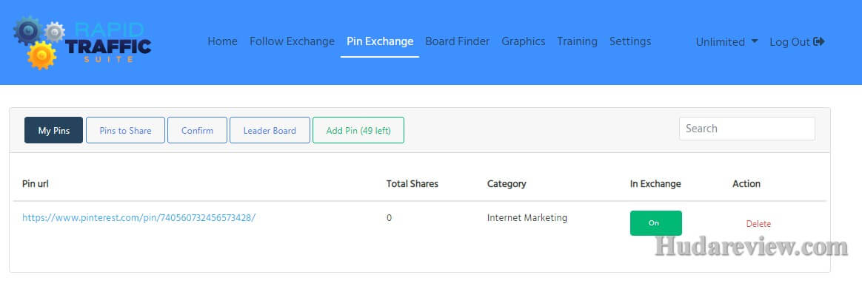This screenshot has width=862, height=286.
Task: Click the Action column header
Action: [x=746, y=184]
